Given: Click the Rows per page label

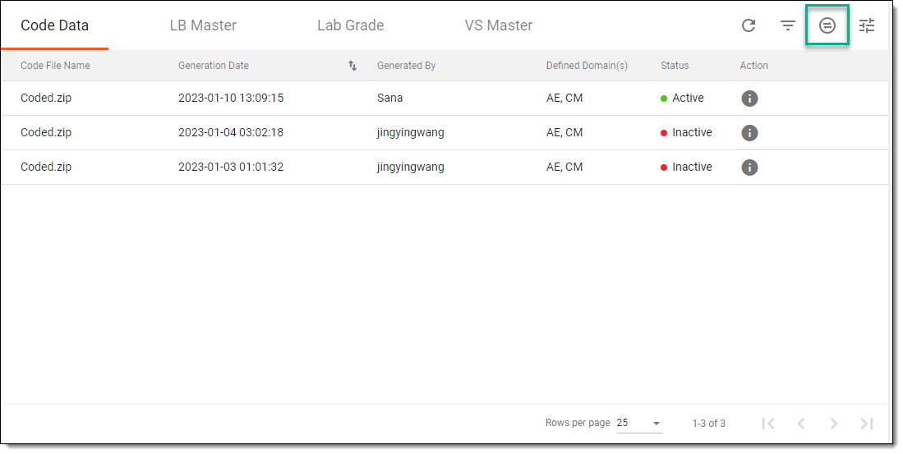Looking at the screenshot, I should coord(578,423).
